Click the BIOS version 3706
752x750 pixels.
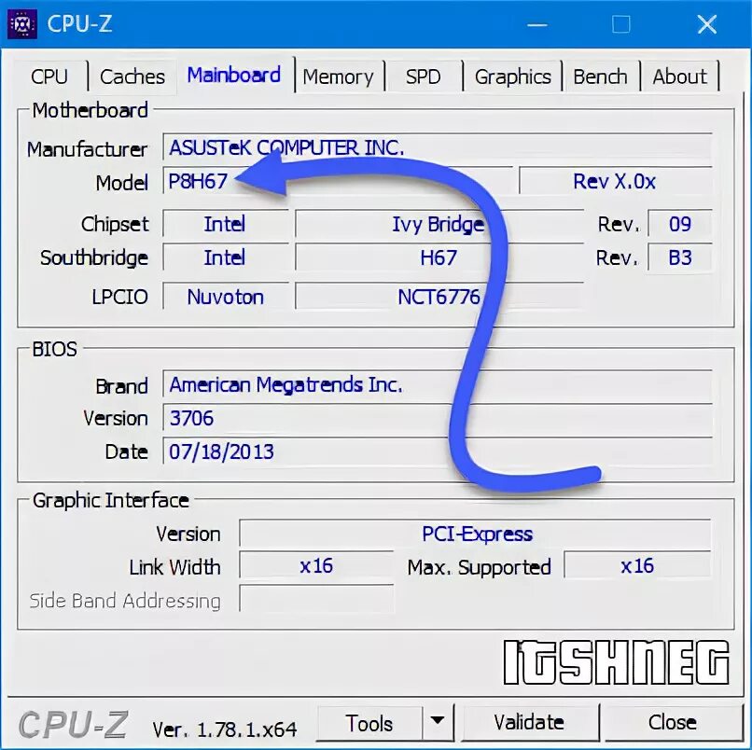[437, 418]
